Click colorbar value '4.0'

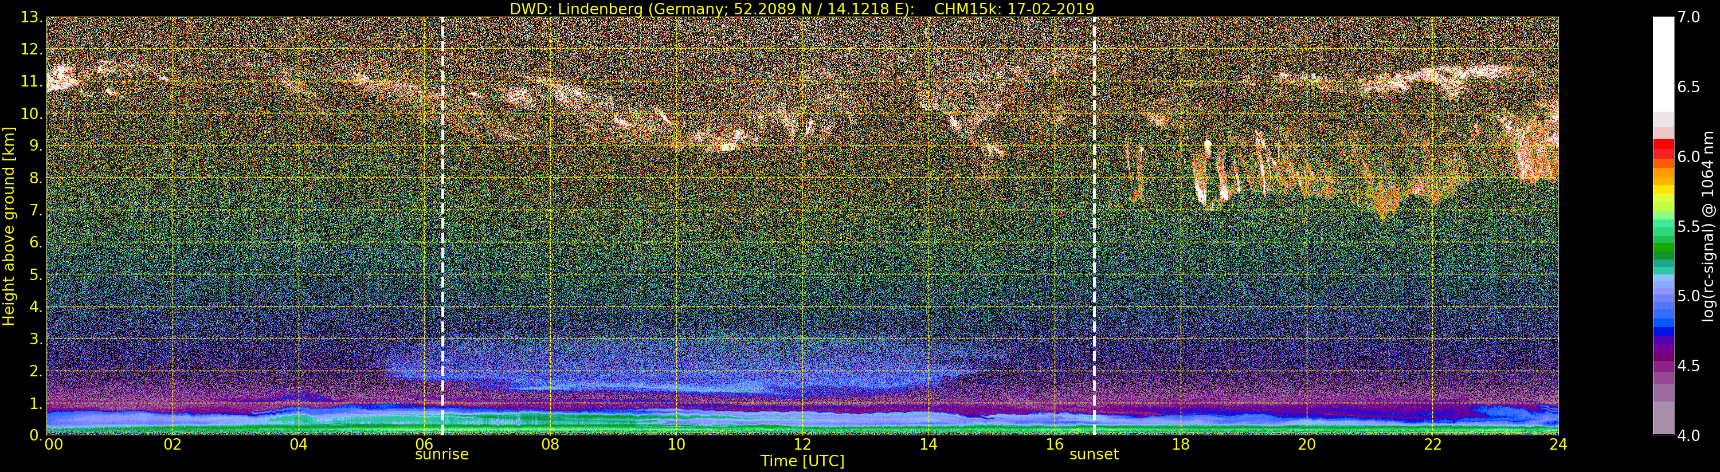pos(1688,435)
